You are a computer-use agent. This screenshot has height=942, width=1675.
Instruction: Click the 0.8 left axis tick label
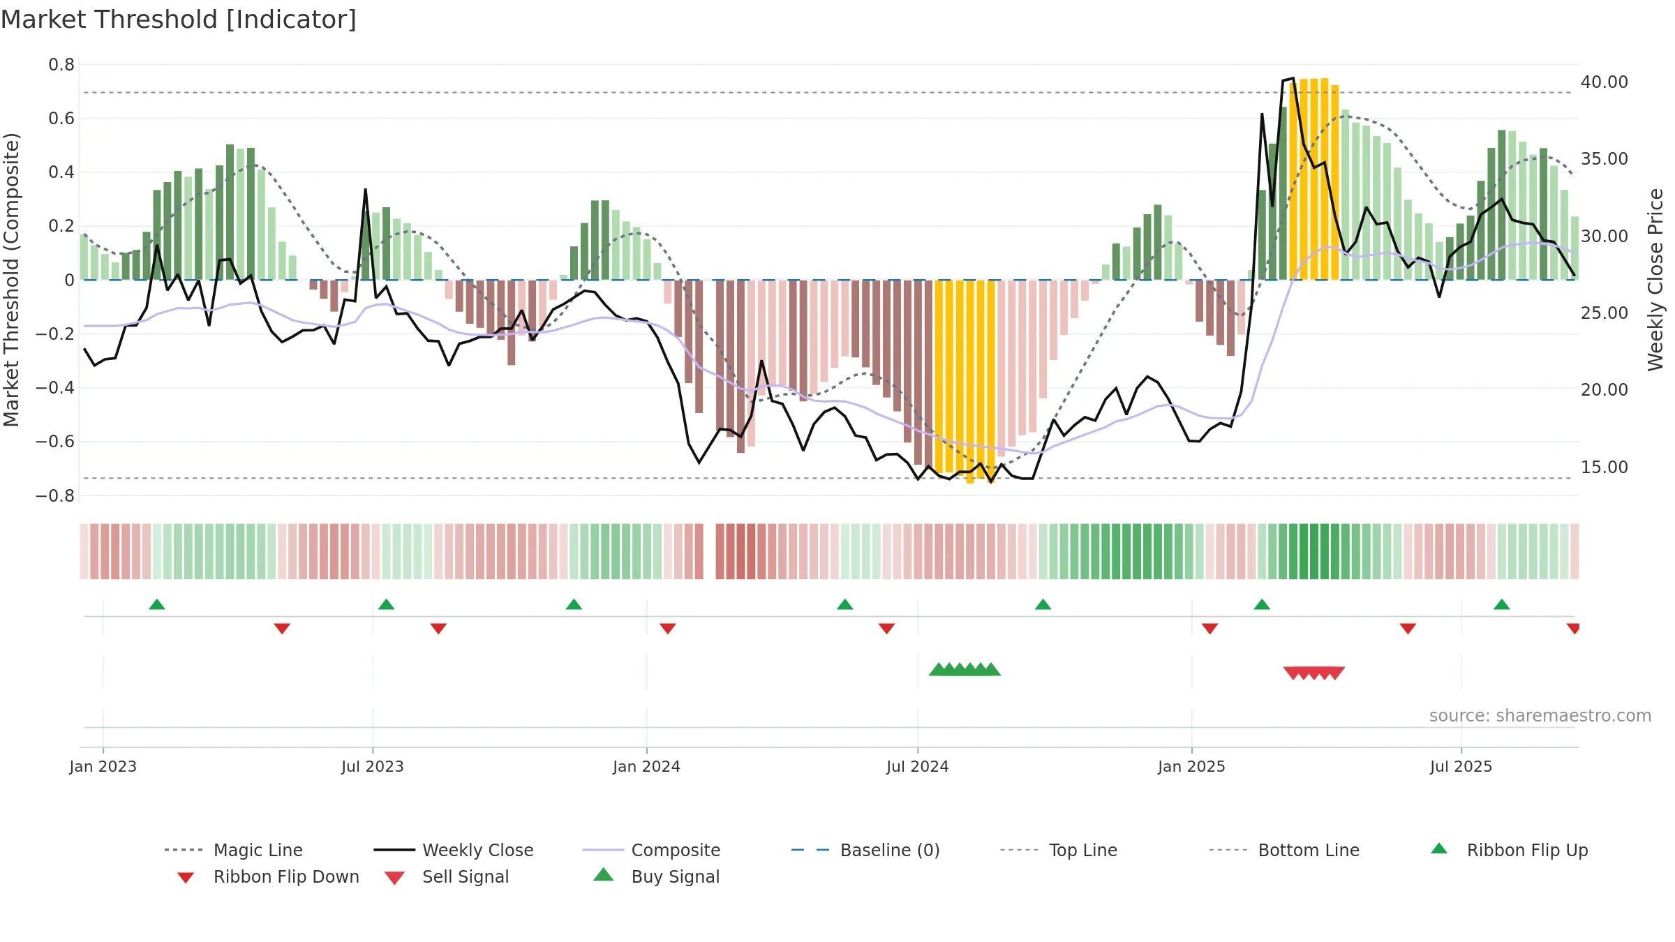pos(61,65)
